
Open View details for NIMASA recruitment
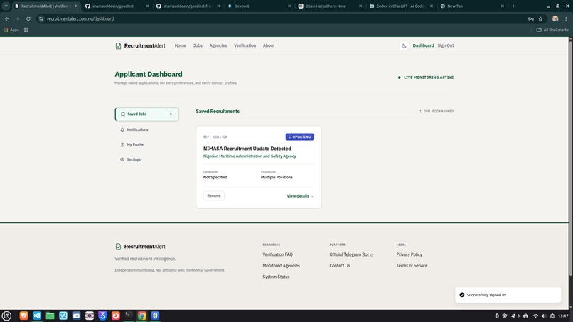(x=300, y=196)
